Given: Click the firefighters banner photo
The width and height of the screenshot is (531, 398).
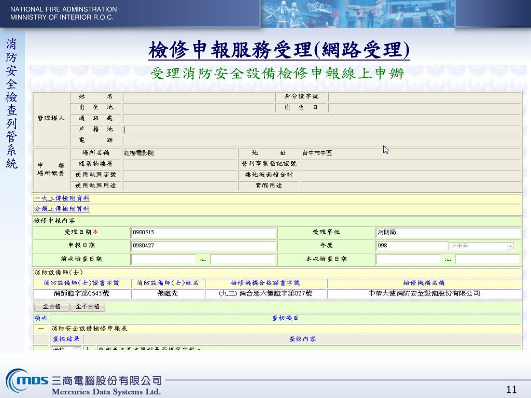Looking at the screenshot, I should [x=357, y=13].
